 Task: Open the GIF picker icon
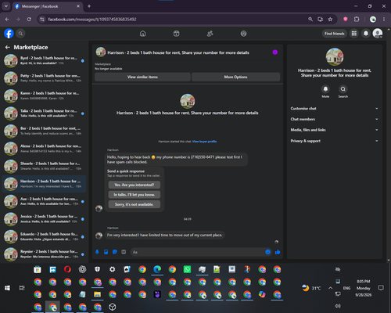[124, 252]
